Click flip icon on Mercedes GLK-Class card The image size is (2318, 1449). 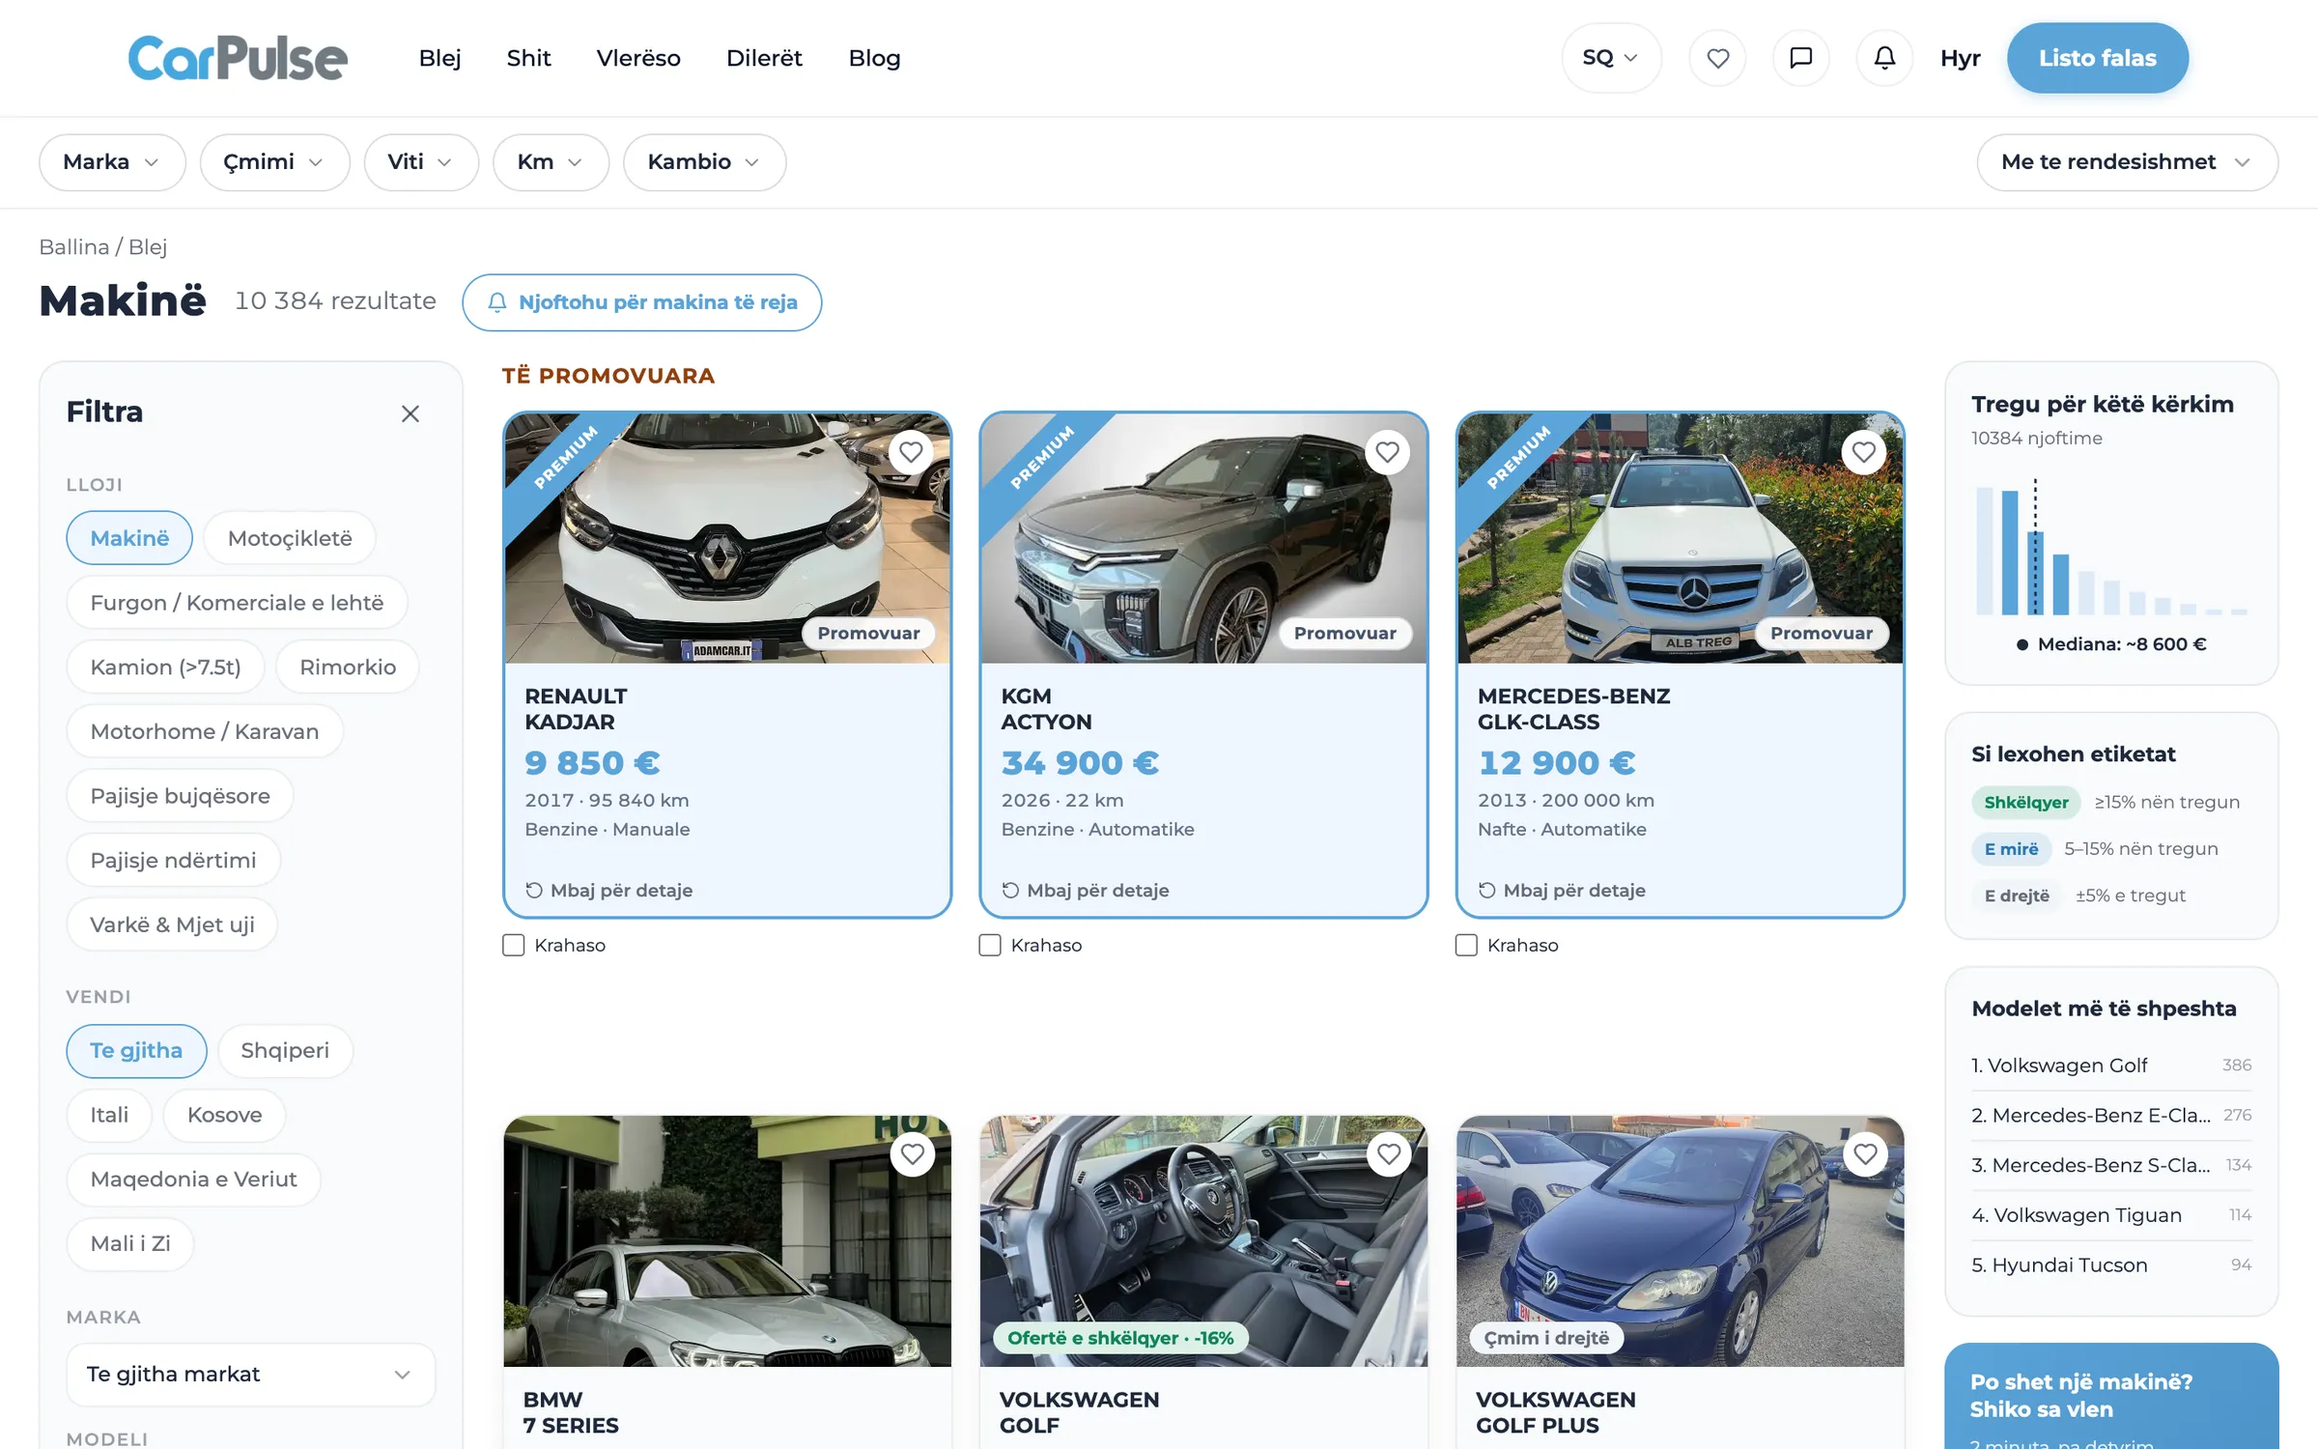pos(1486,890)
